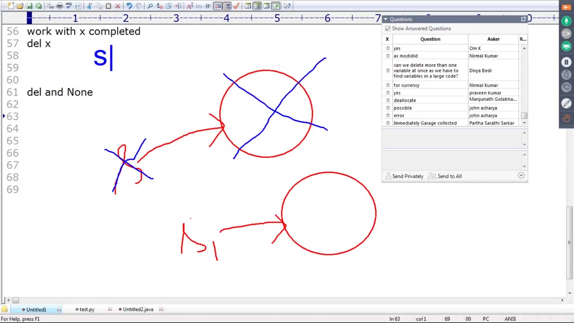Screen dimensions: 574x323
Task: Switch to the Untitled1 tab
Action: coord(36,310)
